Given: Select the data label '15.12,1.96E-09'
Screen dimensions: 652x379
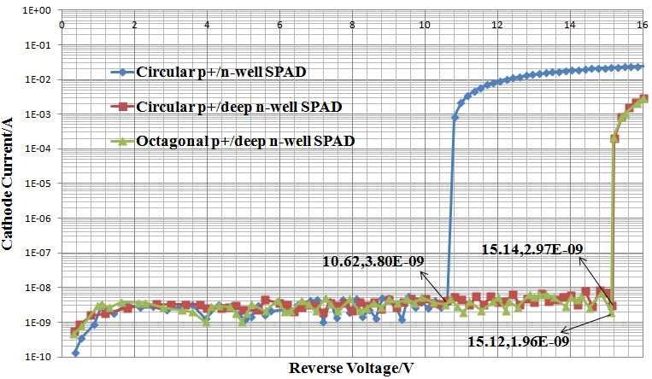Looking at the screenshot, I should 519,341.
